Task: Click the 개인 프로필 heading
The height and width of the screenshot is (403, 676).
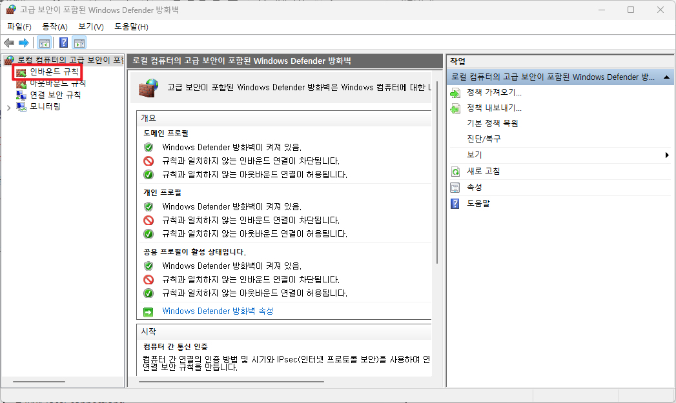Action: tap(162, 192)
